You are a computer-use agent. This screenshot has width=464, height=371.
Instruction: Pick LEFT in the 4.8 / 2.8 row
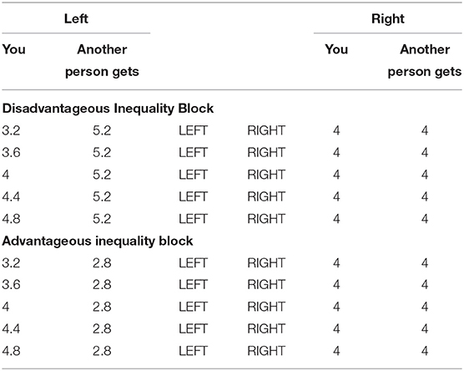pos(193,351)
